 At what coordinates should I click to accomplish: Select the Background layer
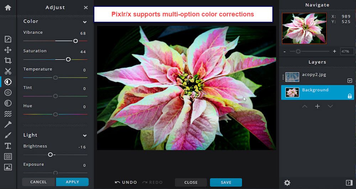[318, 92]
